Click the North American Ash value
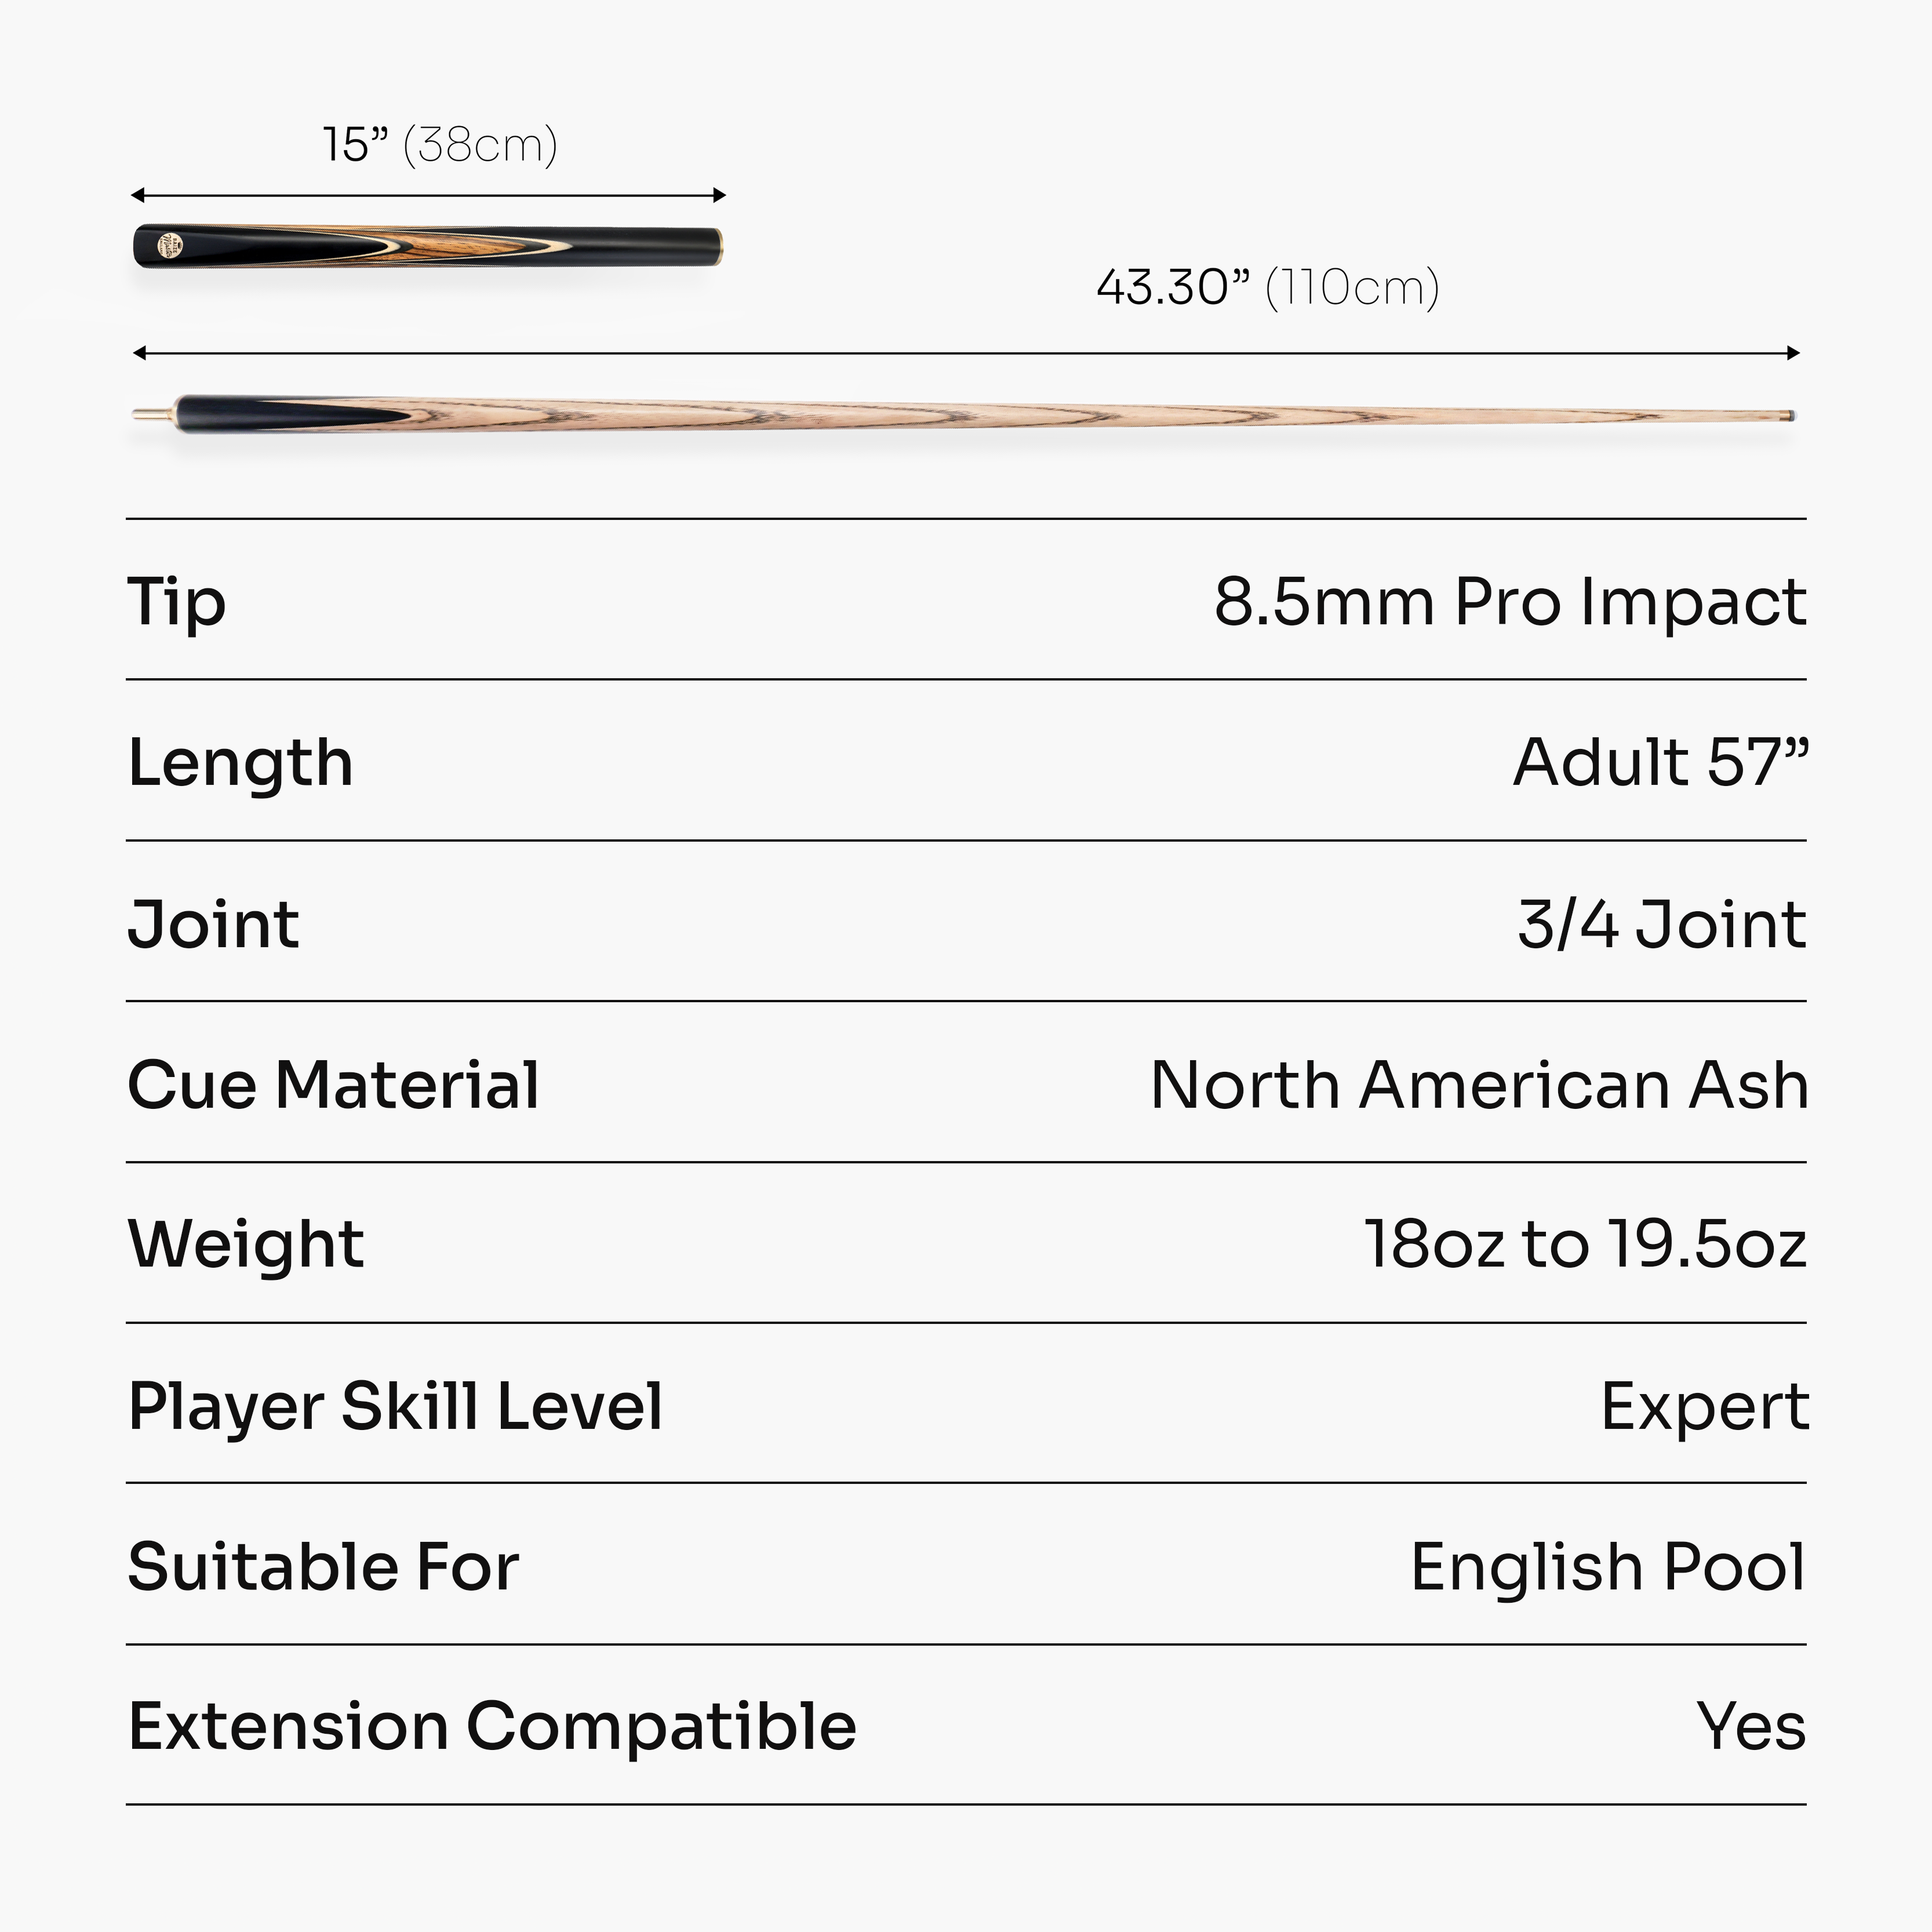 tap(1479, 1085)
